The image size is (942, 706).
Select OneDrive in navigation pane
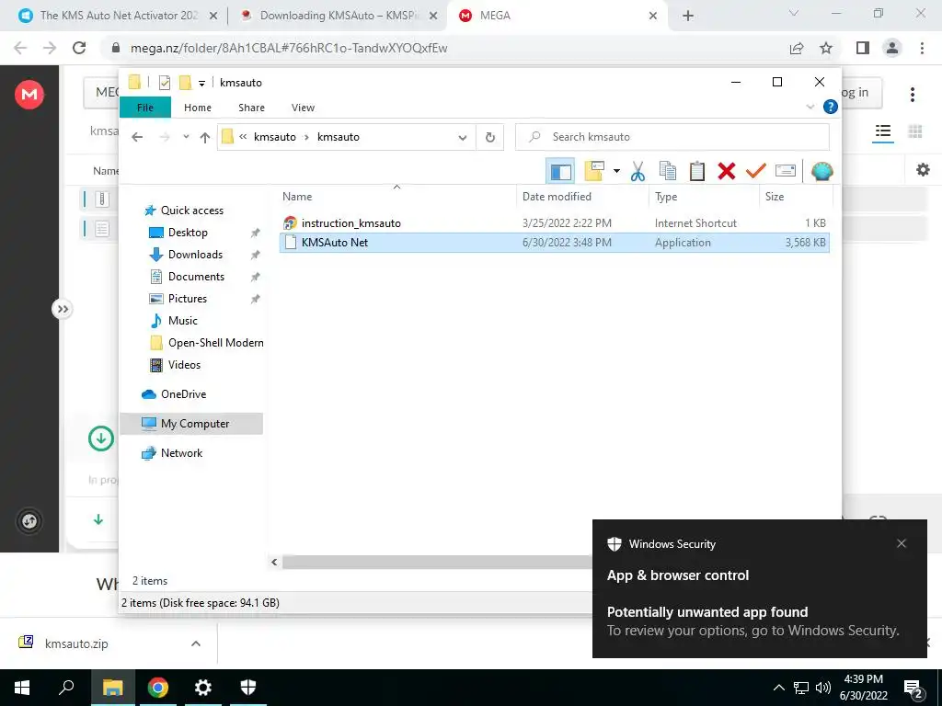[x=183, y=394]
